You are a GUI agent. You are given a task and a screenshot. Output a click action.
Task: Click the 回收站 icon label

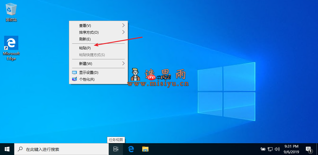pyautogui.click(x=11, y=20)
